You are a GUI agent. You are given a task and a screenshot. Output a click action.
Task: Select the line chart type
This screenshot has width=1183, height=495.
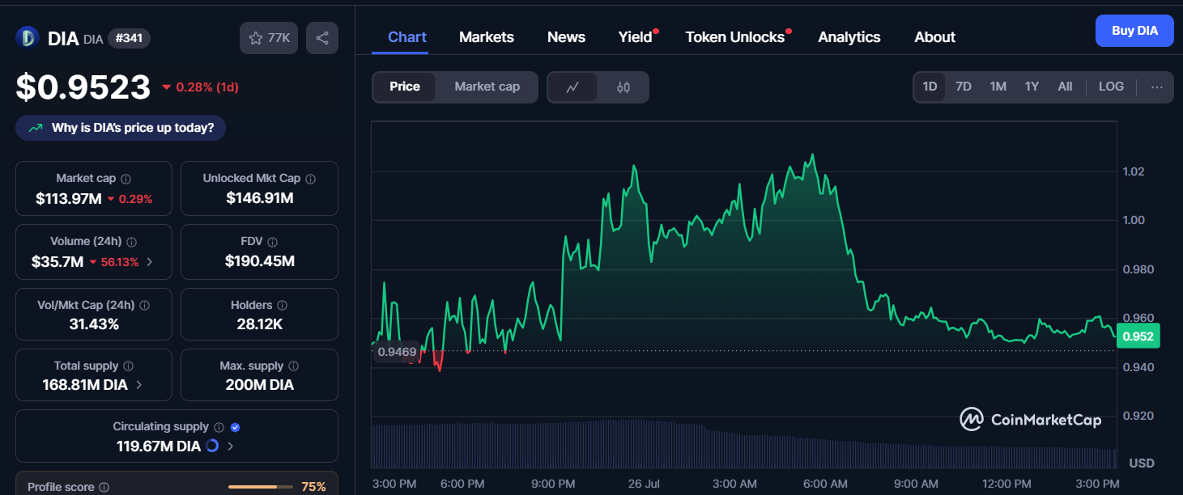coord(572,87)
